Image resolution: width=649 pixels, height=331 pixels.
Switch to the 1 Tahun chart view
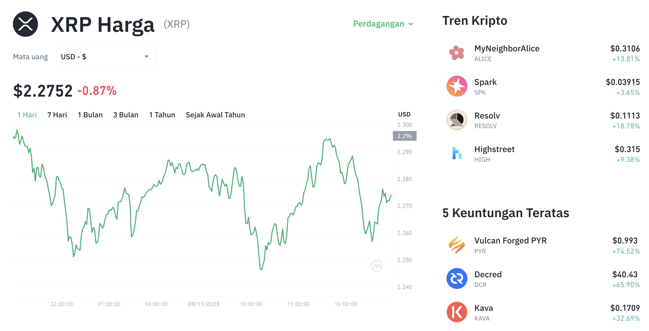click(x=162, y=115)
